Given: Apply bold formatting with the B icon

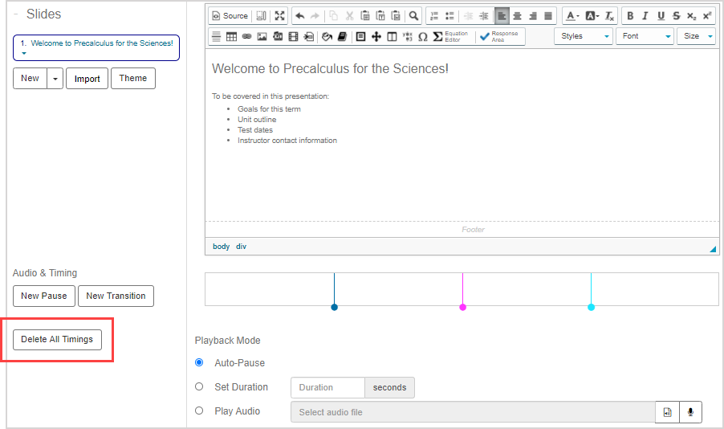Looking at the screenshot, I should (630, 15).
